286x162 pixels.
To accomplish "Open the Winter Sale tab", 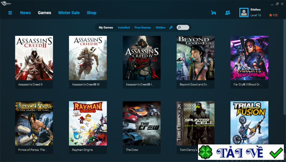I will pos(69,13).
